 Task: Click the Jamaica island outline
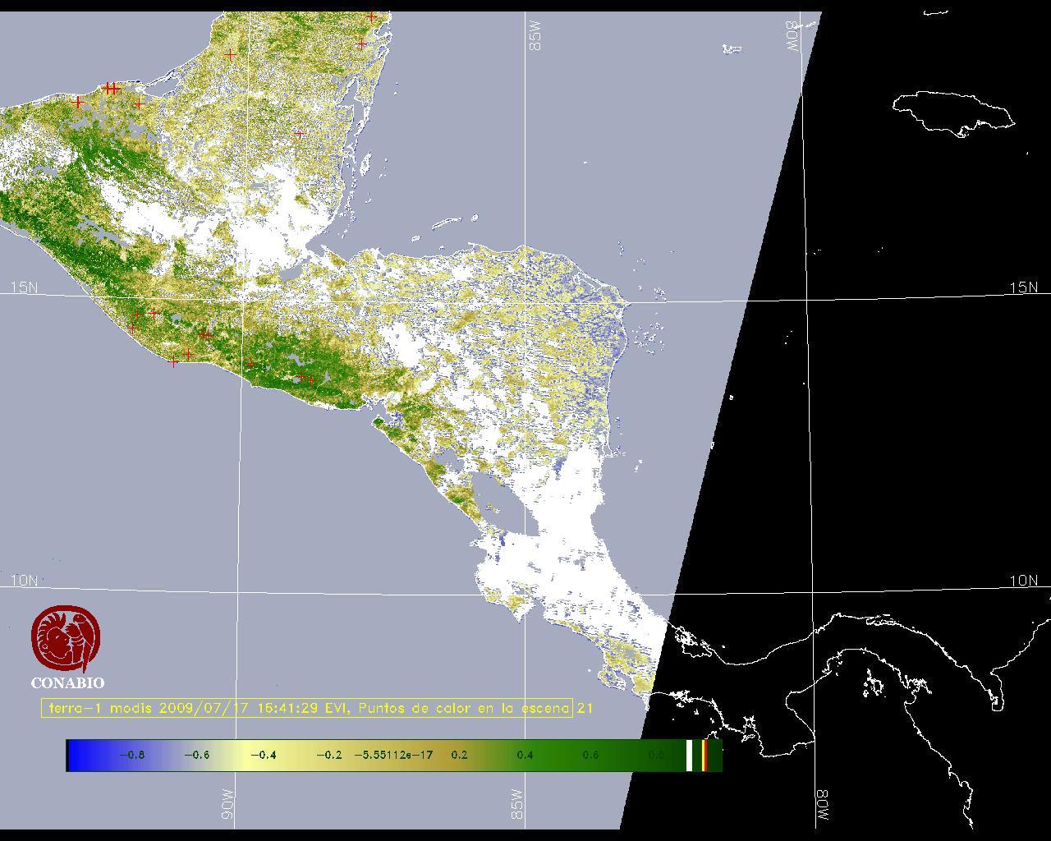952,111
